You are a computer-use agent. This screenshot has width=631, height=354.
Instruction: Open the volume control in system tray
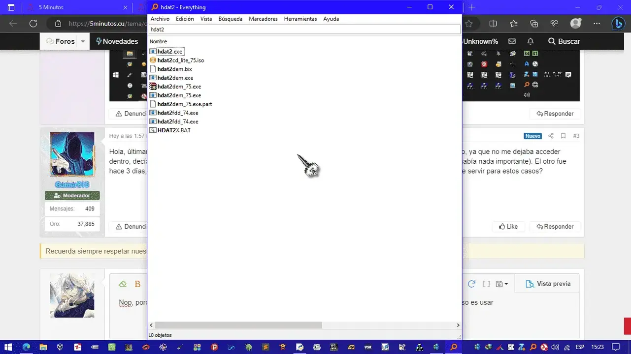[555, 347]
